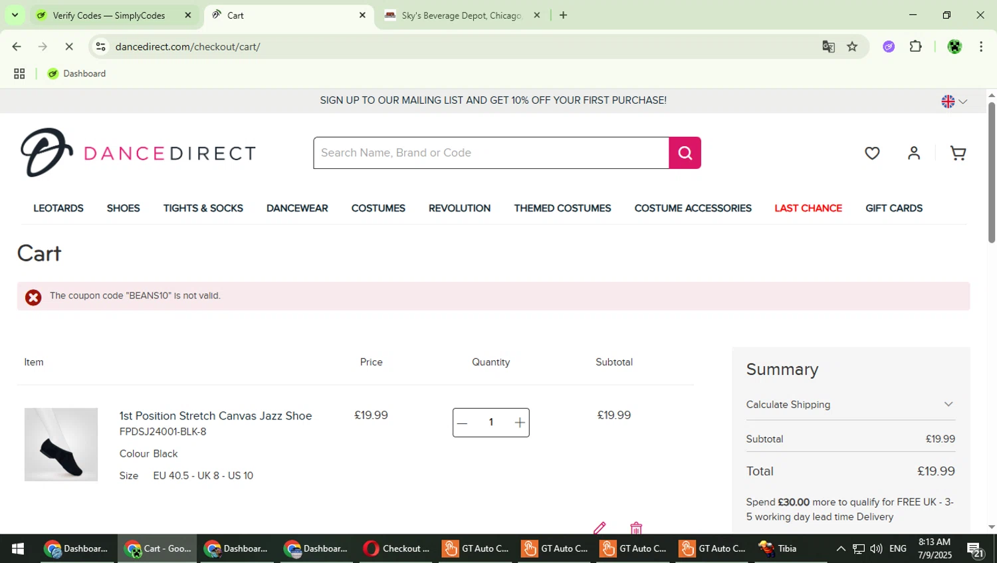Screen dimensions: 997x563
Task: Close the Sky's Beverage Depot tab
Action: (537, 15)
